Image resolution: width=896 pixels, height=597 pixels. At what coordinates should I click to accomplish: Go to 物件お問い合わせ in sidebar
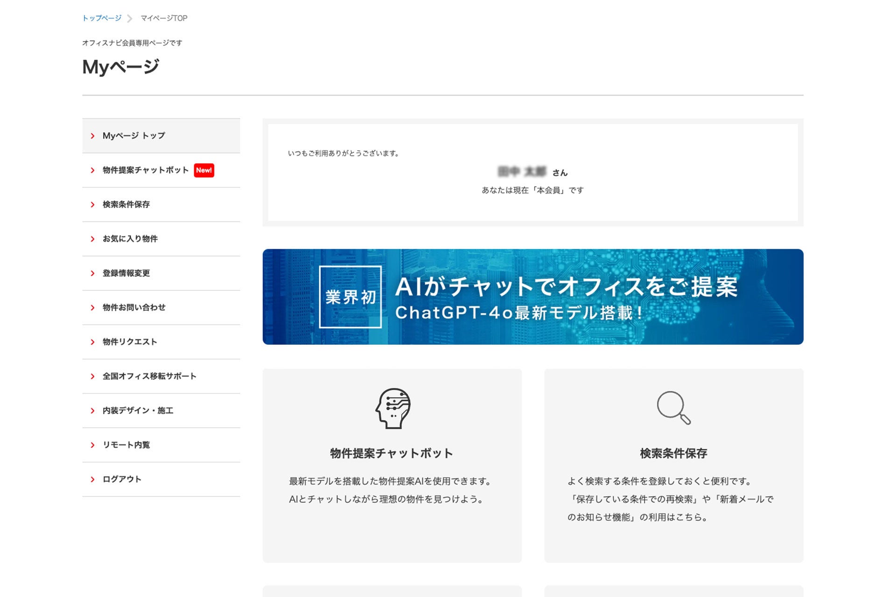134,307
